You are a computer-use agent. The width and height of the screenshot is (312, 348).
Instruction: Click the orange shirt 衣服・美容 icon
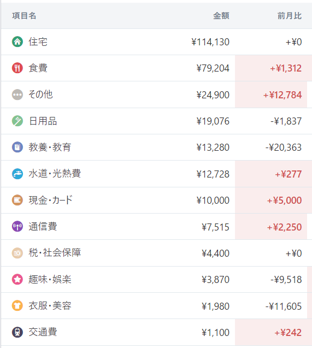point(17,305)
